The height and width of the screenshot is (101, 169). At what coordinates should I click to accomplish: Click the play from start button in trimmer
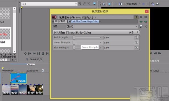(30, 53)
